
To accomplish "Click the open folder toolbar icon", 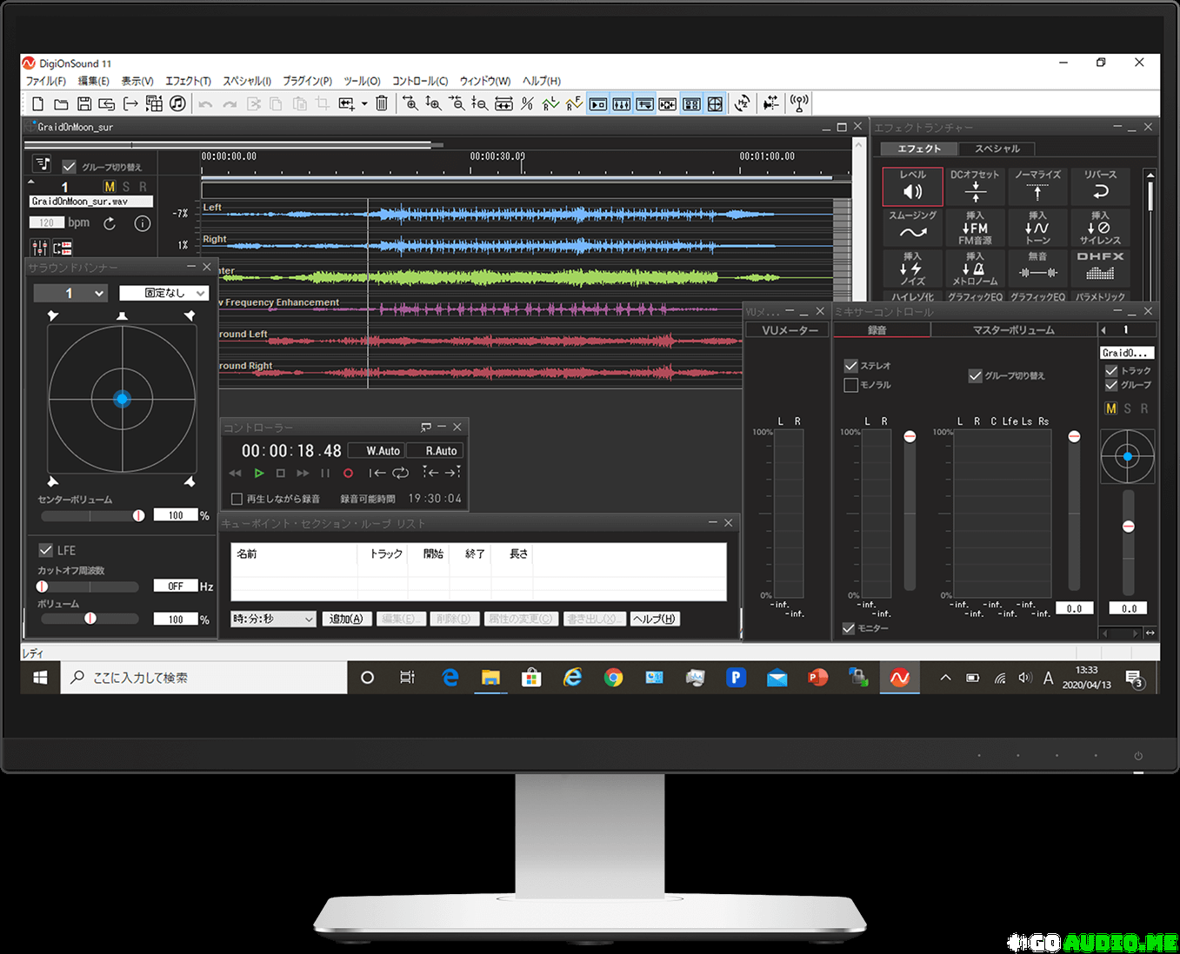I will coord(61,104).
